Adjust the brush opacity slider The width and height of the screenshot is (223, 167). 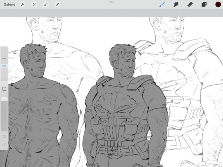click(4, 114)
